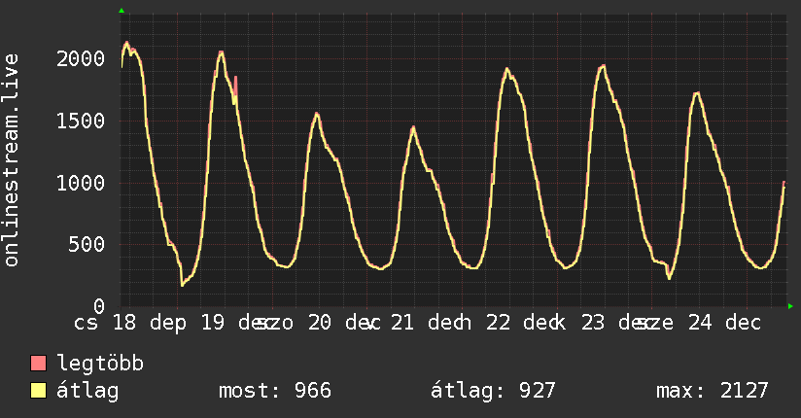Click the green arrow atop y-axis
The image size is (801, 418).
pyautogui.click(x=122, y=11)
